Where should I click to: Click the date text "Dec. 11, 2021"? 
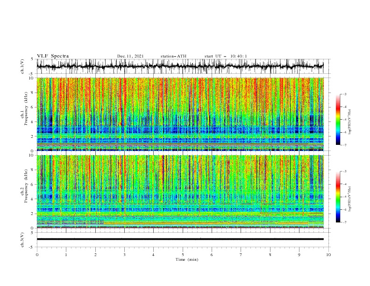[x=130, y=56]
